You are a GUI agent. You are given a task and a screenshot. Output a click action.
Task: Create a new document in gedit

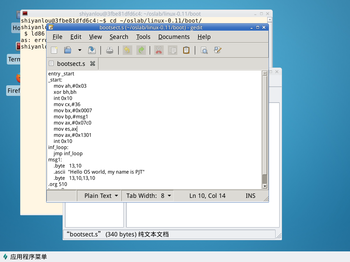point(54,50)
